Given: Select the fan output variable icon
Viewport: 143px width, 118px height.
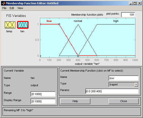Looking at the screenshot, I should point(23,25).
